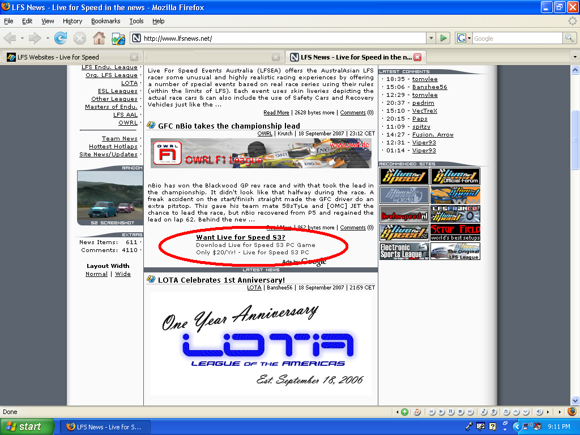Expand the URL bar history dropdown

[431, 38]
